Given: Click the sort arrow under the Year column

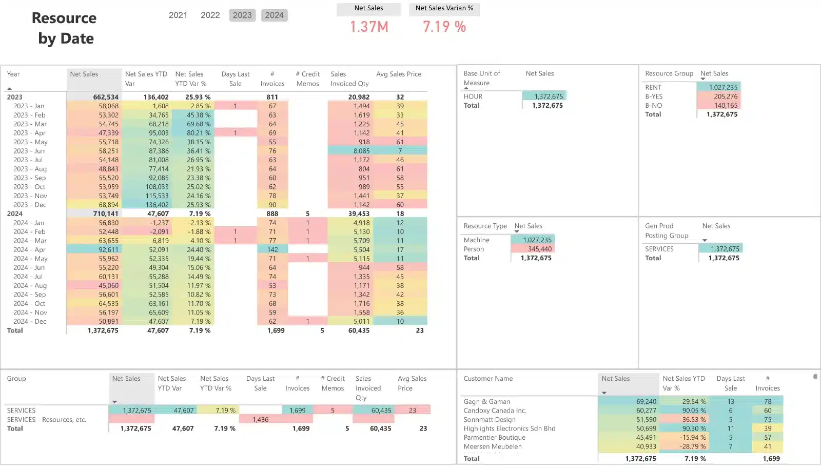Looking at the screenshot, I should click(x=9, y=89).
